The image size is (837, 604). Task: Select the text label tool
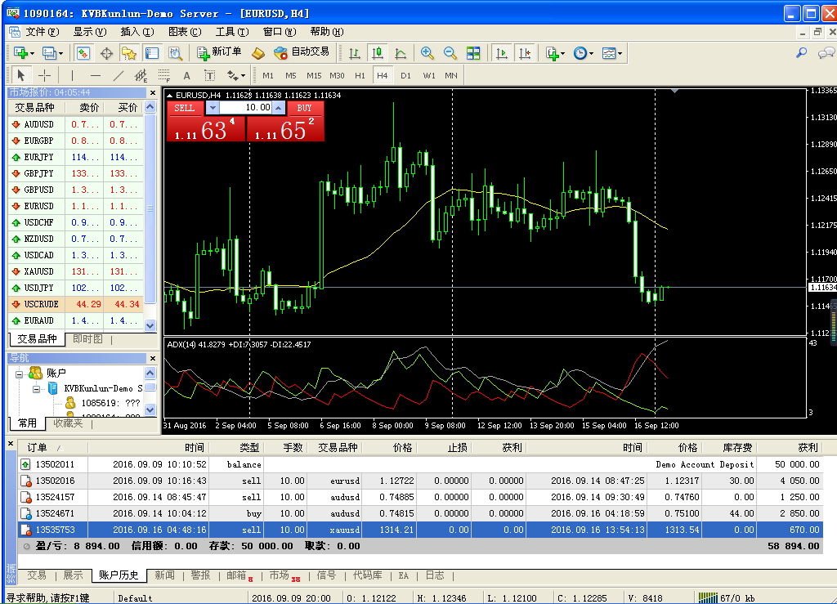point(209,75)
